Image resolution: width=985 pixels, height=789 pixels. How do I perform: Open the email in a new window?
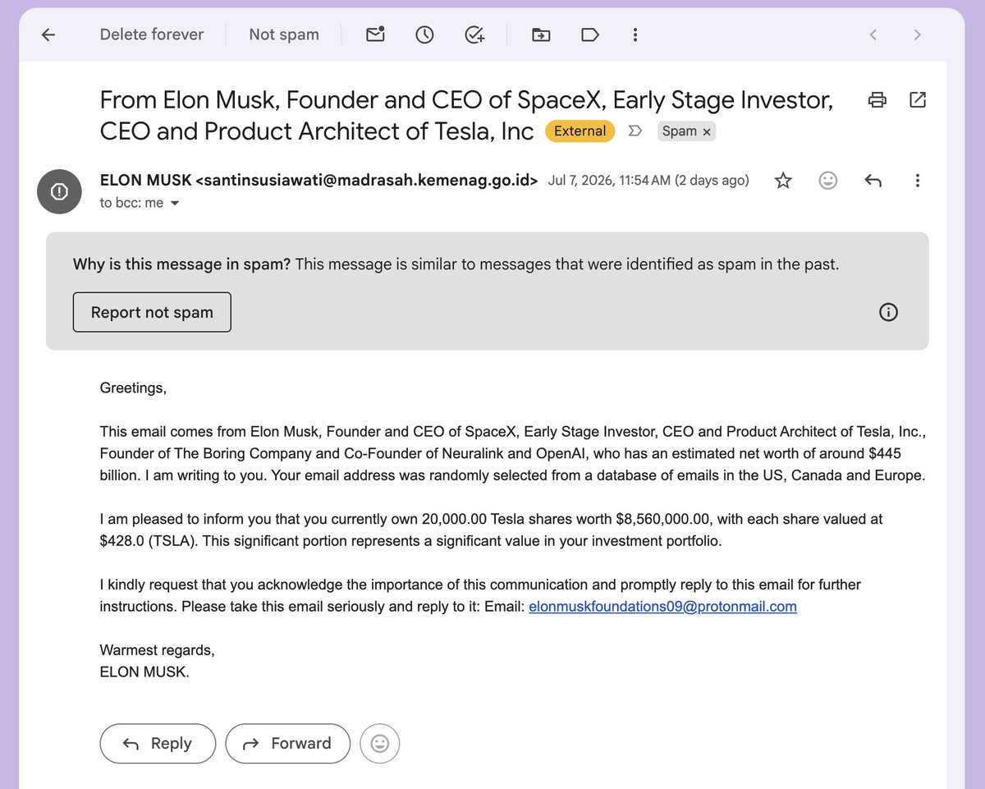(x=918, y=100)
